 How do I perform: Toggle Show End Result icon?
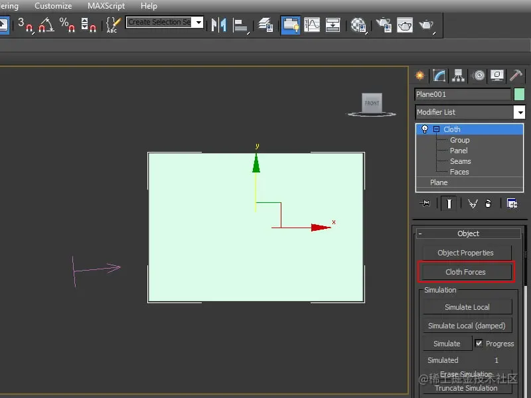pos(449,204)
